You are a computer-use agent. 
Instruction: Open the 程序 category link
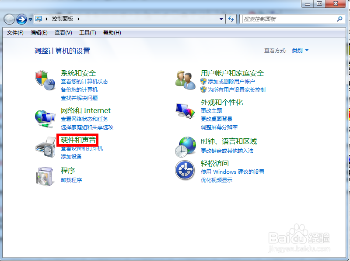[68, 171]
